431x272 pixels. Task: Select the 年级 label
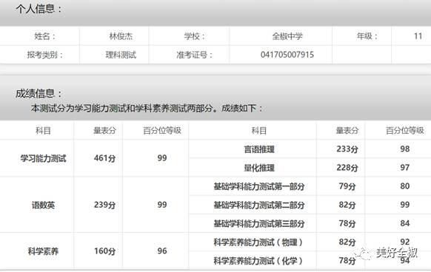pos(367,36)
